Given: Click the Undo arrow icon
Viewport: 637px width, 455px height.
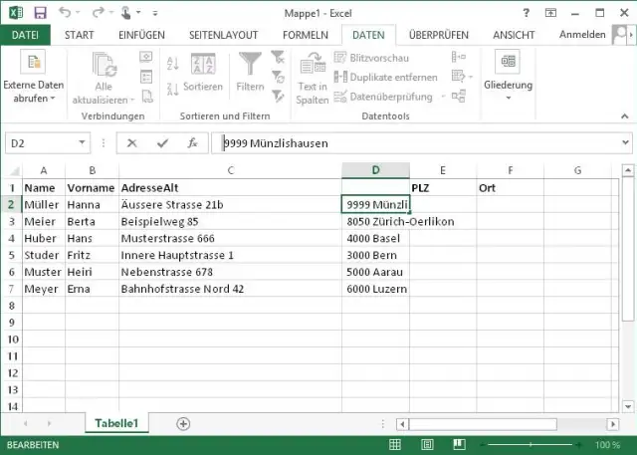Looking at the screenshot, I should (x=66, y=12).
